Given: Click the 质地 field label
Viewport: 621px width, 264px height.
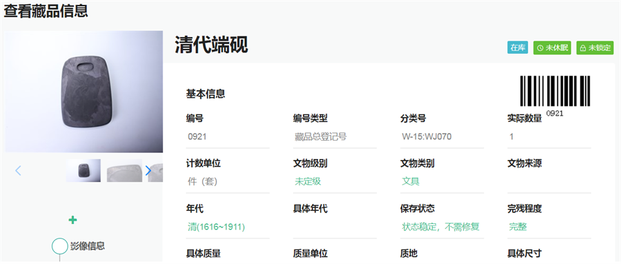Looking at the screenshot, I should (x=408, y=254).
